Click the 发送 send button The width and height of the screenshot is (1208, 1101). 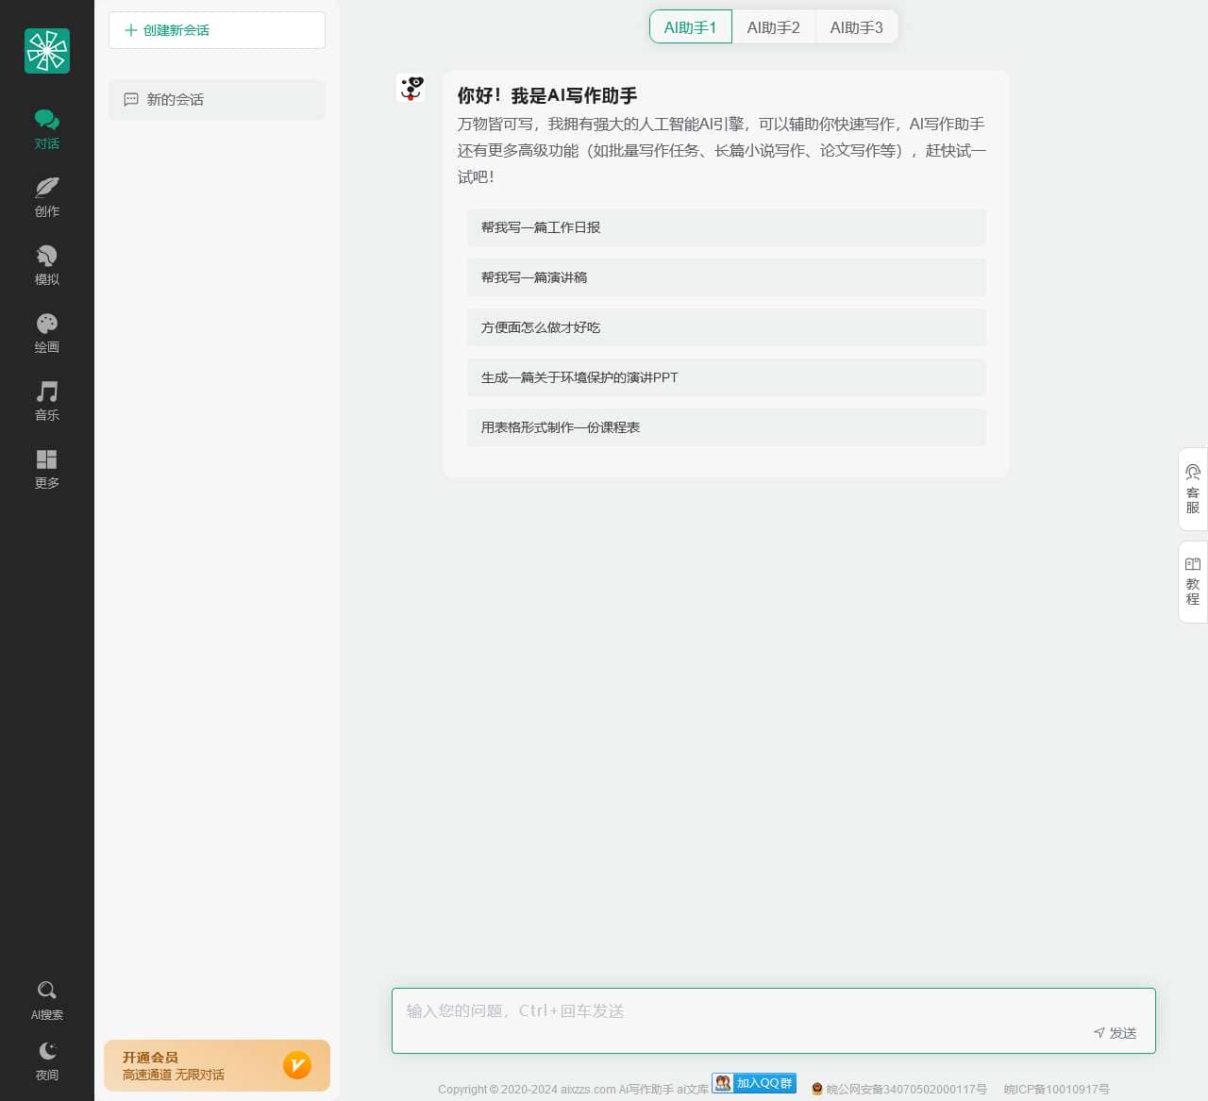tap(1115, 1033)
